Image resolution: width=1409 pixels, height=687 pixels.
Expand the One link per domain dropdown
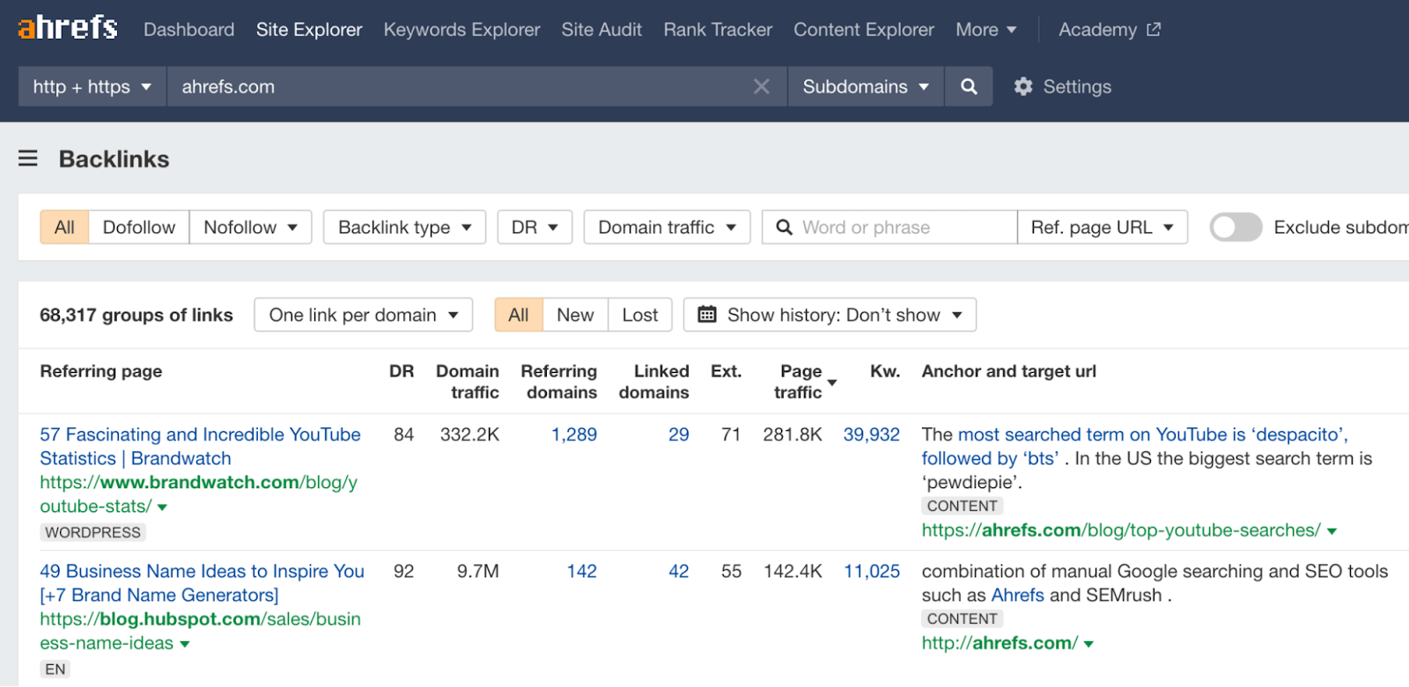363,315
